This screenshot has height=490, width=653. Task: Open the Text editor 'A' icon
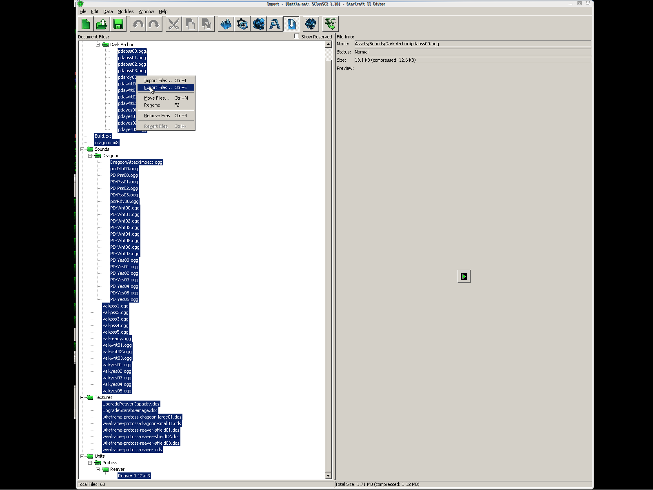click(275, 24)
